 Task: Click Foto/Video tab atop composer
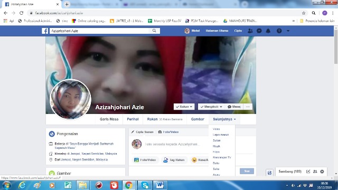click(168, 132)
